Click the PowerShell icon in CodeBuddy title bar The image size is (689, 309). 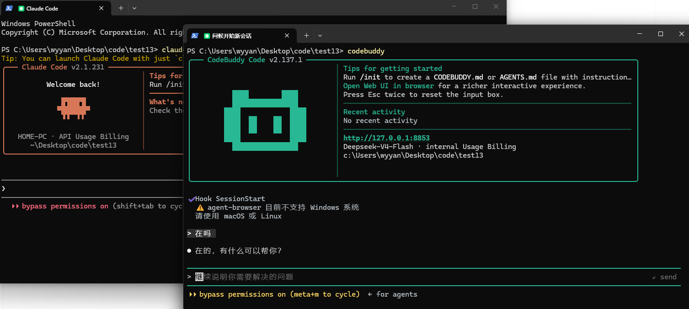(195, 36)
